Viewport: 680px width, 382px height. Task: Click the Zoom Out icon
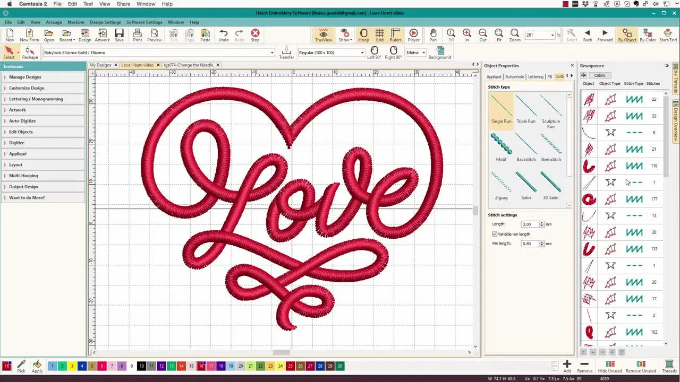tap(483, 36)
